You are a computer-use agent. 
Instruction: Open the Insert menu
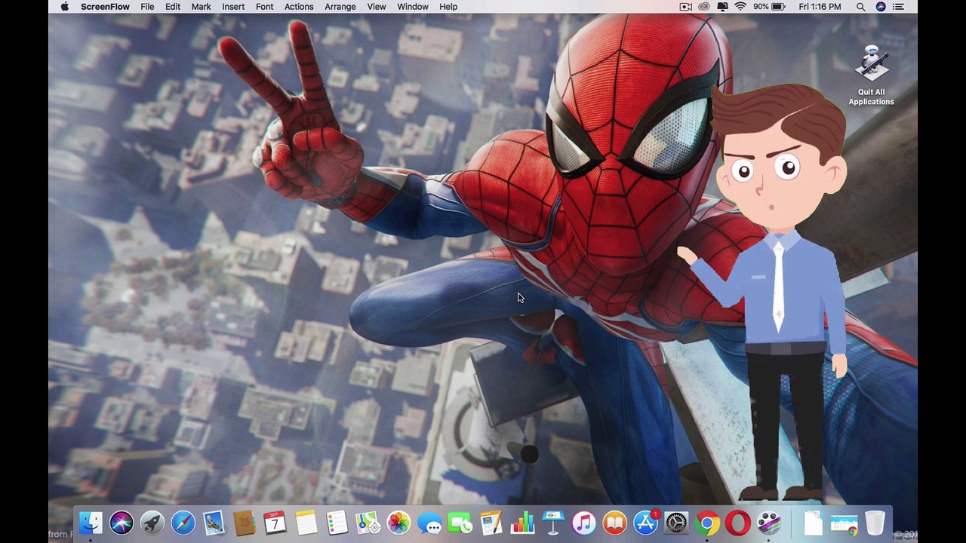(x=233, y=7)
